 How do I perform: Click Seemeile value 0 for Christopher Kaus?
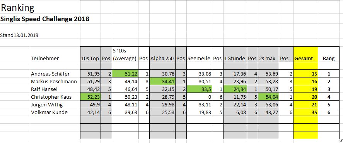click(199, 97)
